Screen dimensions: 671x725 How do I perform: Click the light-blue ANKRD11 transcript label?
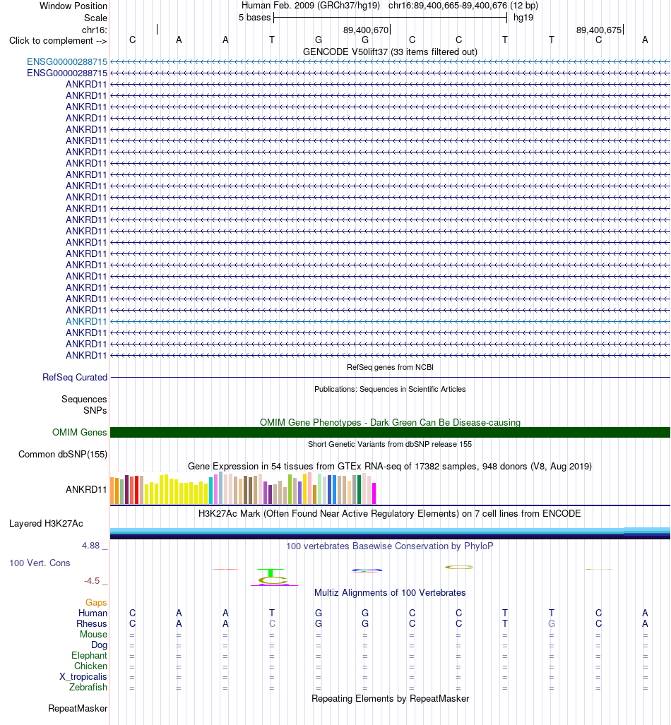(86, 321)
